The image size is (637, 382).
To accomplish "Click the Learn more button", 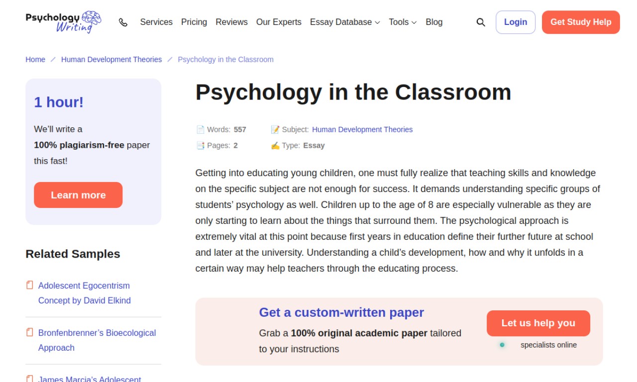I will (78, 195).
